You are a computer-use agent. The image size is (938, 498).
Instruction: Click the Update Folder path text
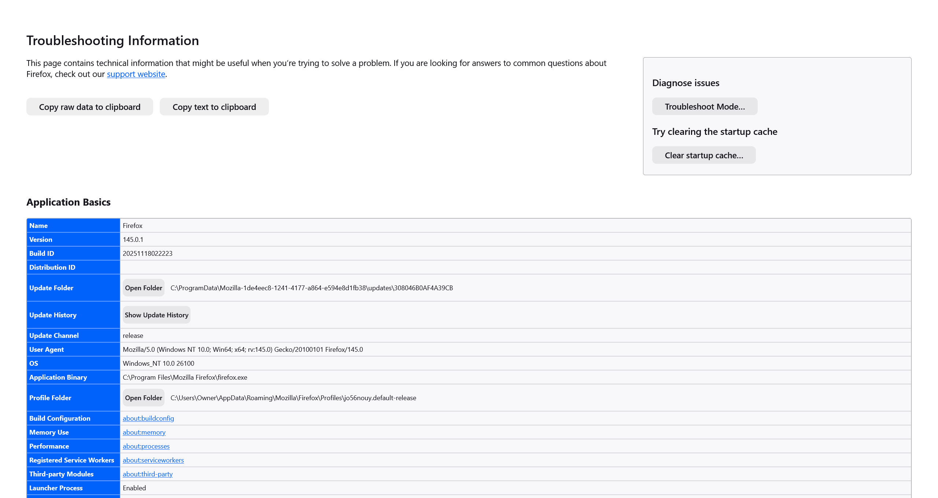311,288
